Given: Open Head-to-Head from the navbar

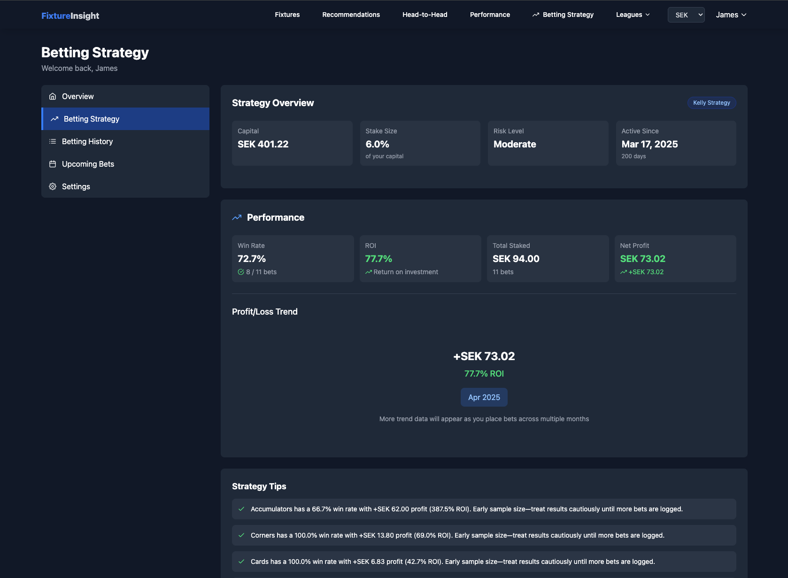Looking at the screenshot, I should [x=425, y=15].
